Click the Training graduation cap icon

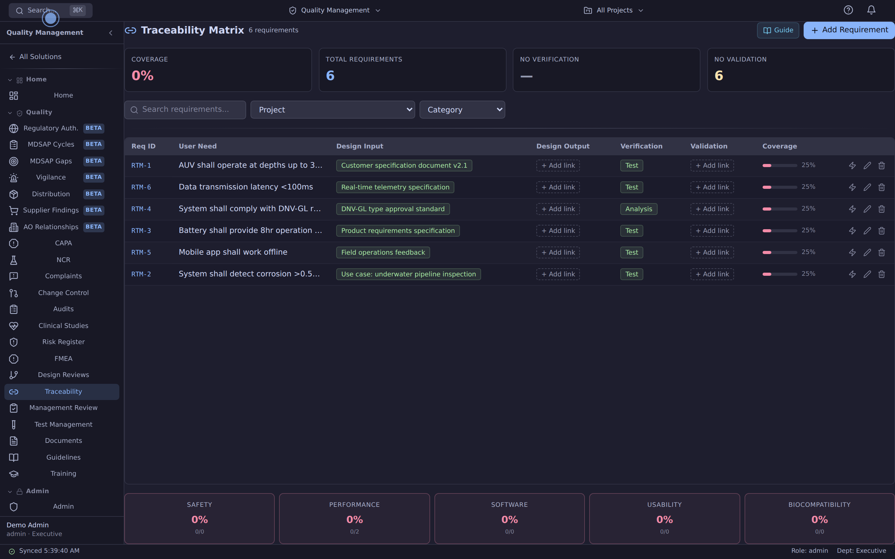click(14, 474)
